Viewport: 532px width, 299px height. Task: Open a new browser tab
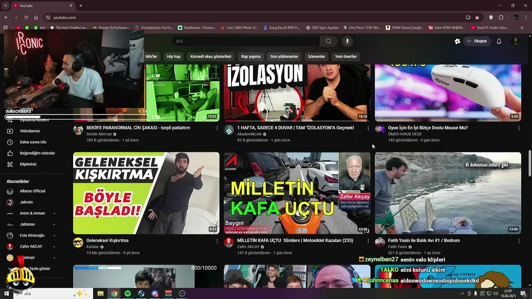coord(81,6)
